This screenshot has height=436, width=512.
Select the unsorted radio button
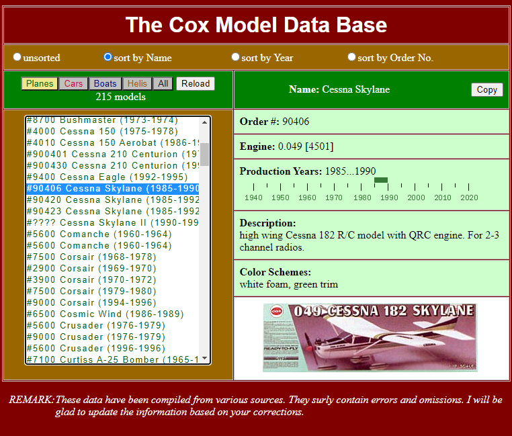[17, 57]
